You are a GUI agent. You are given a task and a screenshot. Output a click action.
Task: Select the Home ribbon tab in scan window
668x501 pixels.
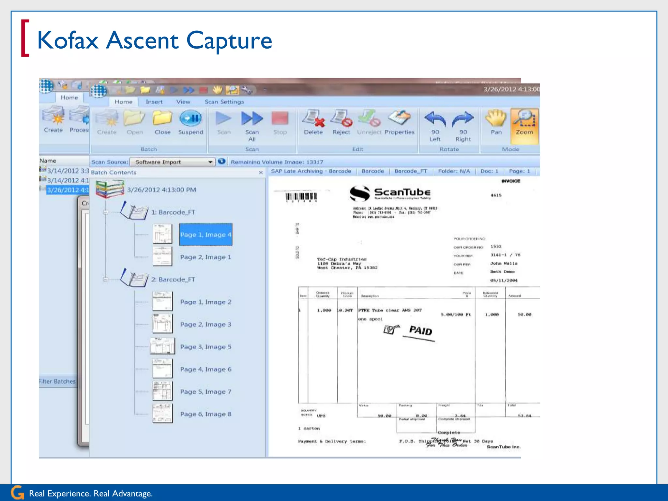point(123,102)
